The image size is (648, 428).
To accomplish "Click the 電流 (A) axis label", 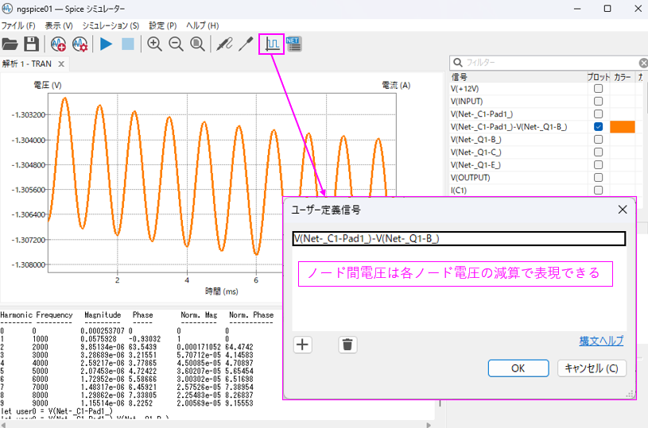I will [396, 85].
